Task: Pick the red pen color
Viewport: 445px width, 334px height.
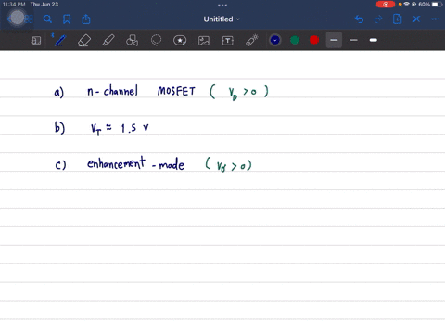Action: click(314, 40)
